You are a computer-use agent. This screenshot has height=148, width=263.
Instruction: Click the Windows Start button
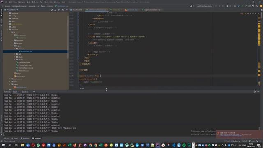3,145
